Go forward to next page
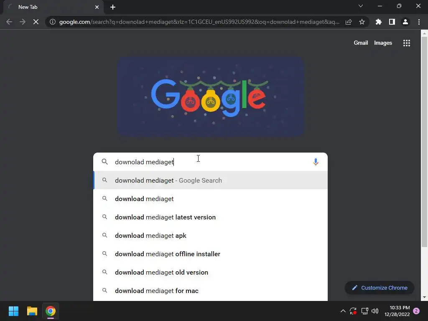This screenshot has width=428, height=321. [23, 22]
